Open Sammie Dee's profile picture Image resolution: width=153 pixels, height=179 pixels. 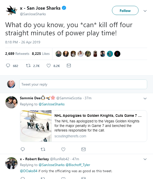11,102
